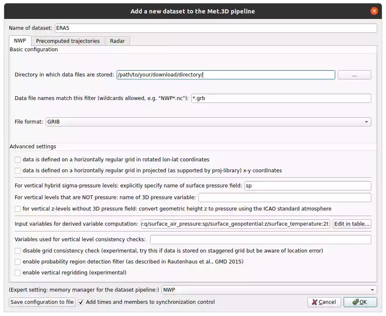Enable vertical regridding (experimental) checkbox
The height and width of the screenshot is (316, 386).
click(x=18, y=273)
